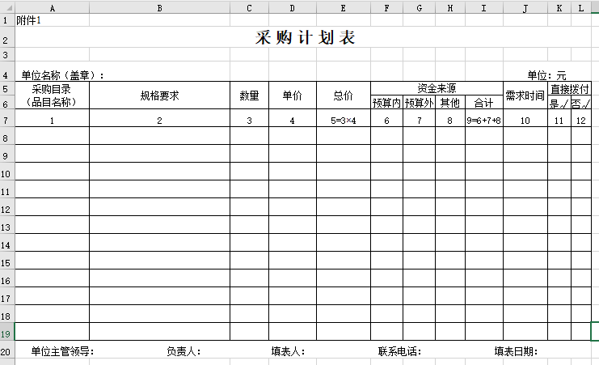
Task: Select the 预算外 header cell
Action: click(x=419, y=103)
